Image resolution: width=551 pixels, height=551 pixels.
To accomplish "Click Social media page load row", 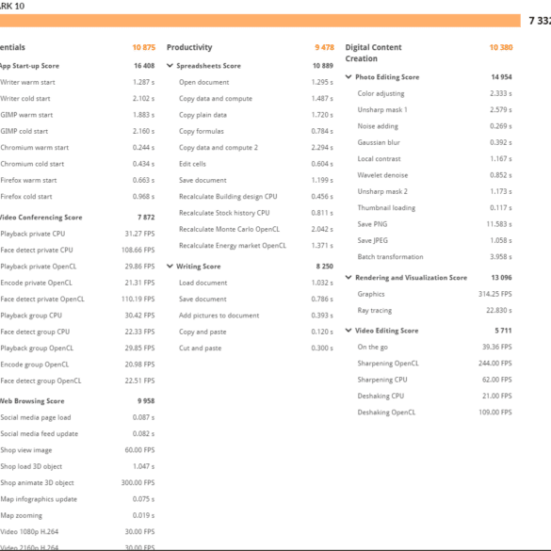I will (77, 417).
